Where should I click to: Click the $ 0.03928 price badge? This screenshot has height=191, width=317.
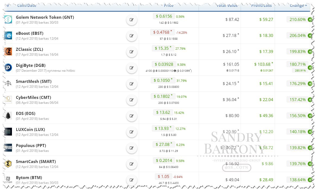click(x=164, y=64)
